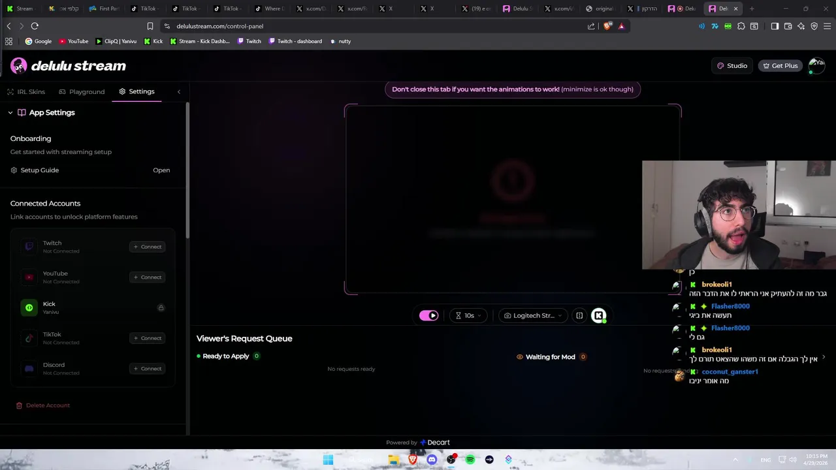Viewport: 836px width, 470px height.
Task: Click the delulu stream logo
Action: tap(68, 66)
